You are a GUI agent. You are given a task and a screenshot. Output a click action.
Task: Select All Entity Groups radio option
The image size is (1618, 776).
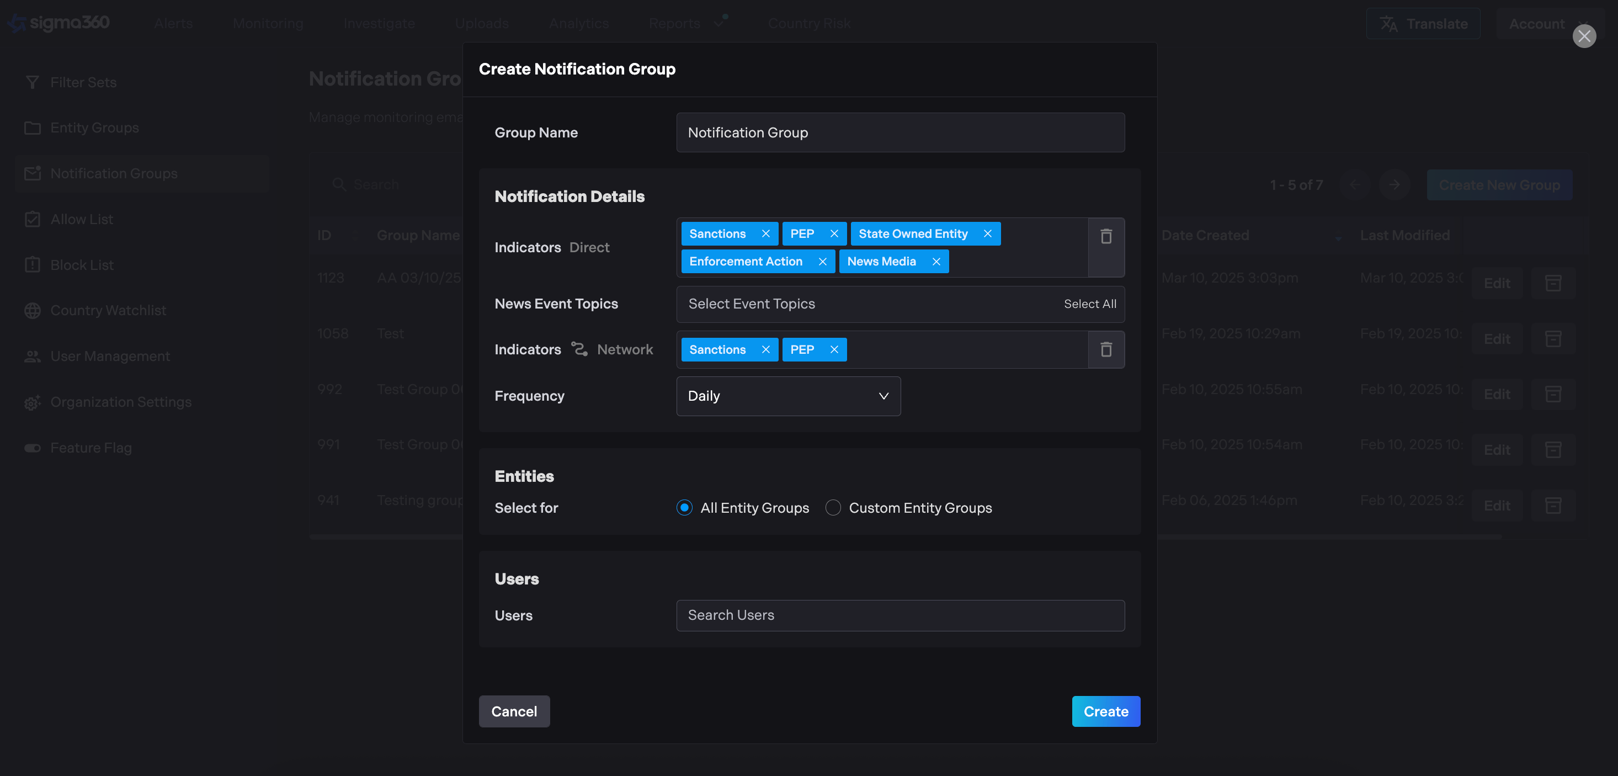coord(684,508)
